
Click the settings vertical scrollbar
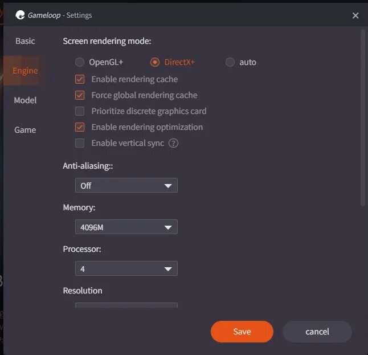[x=363, y=117]
